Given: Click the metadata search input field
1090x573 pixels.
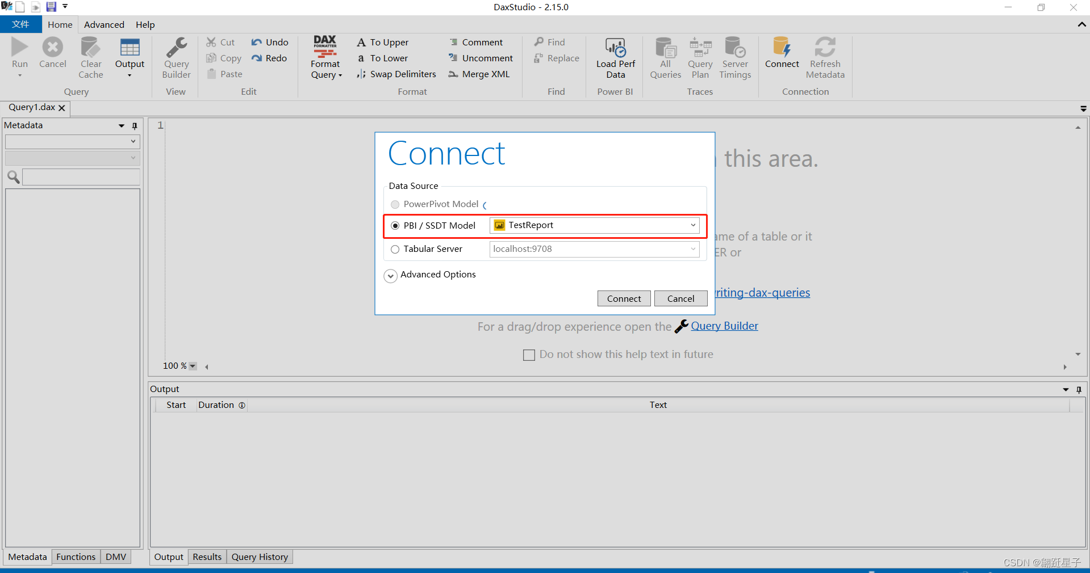Looking at the screenshot, I should (80, 176).
